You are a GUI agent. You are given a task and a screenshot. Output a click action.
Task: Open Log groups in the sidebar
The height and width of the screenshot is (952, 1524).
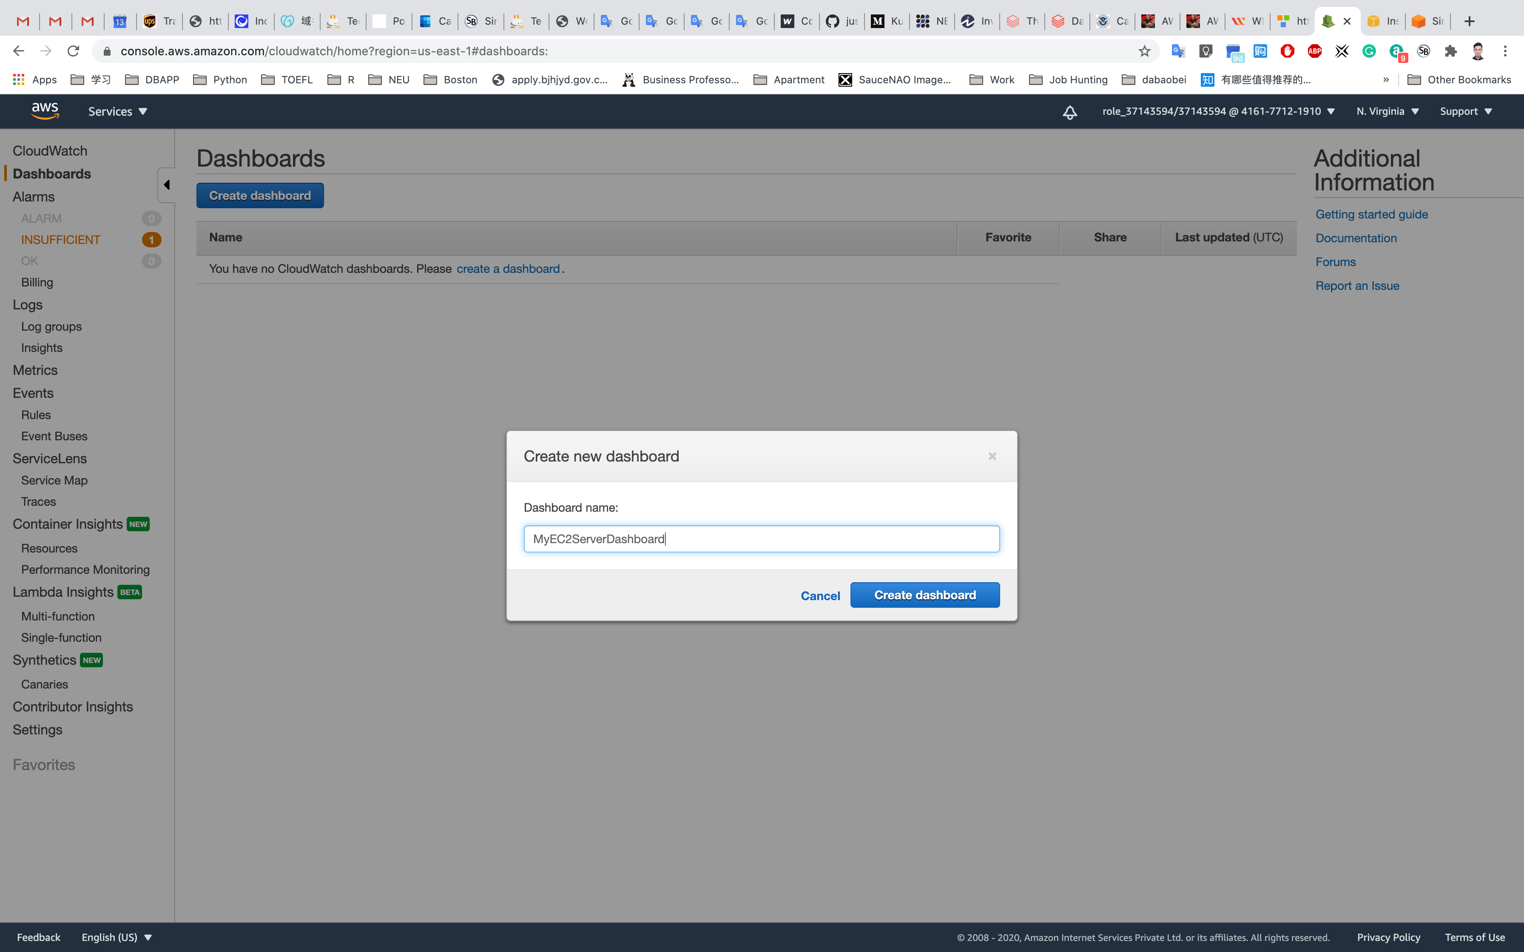[51, 326]
